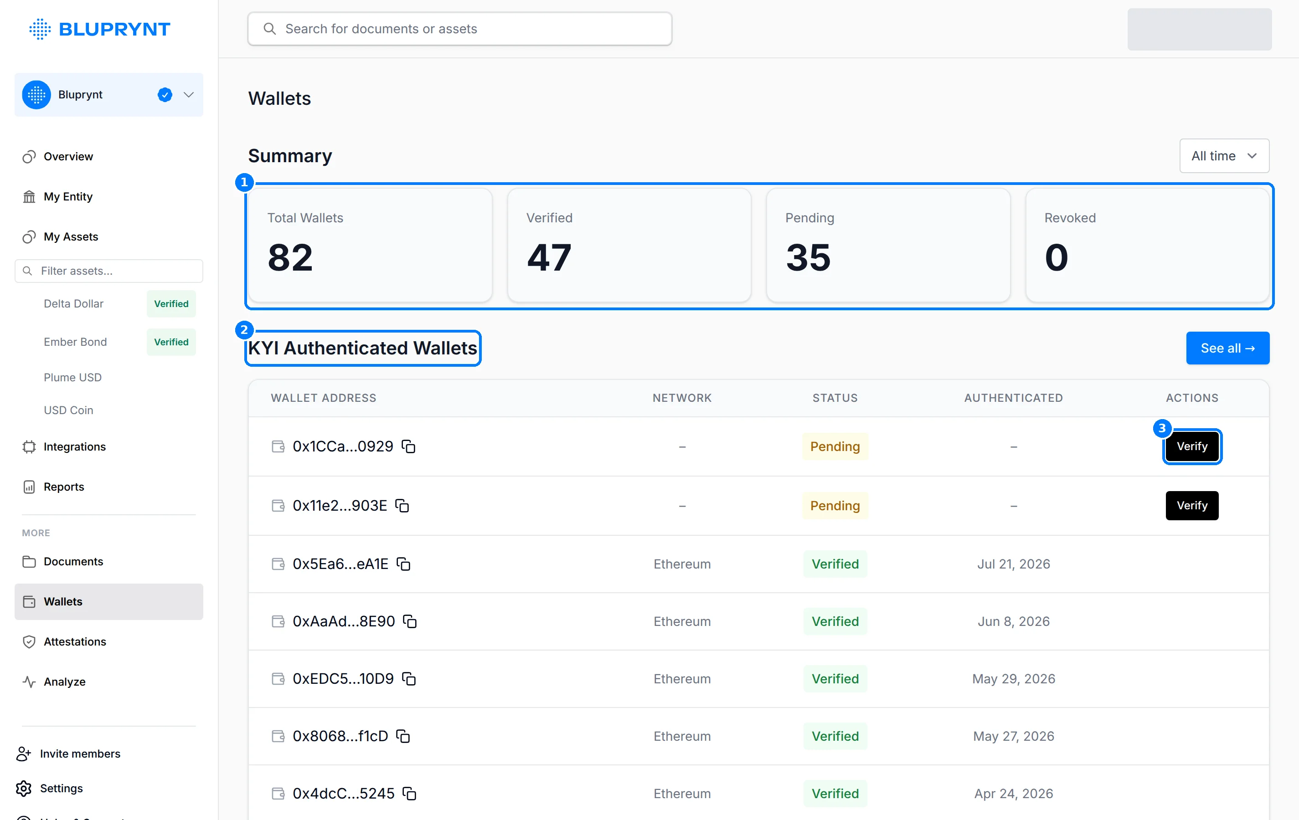The height and width of the screenshot is (820, 1299).
Task: Select the Delta Dollar asset
Action: point(73,304)
